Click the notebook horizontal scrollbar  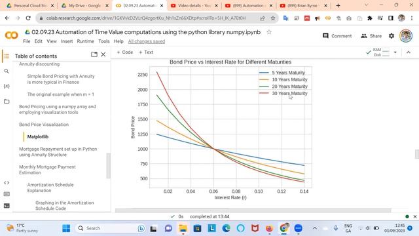(253, 210)
